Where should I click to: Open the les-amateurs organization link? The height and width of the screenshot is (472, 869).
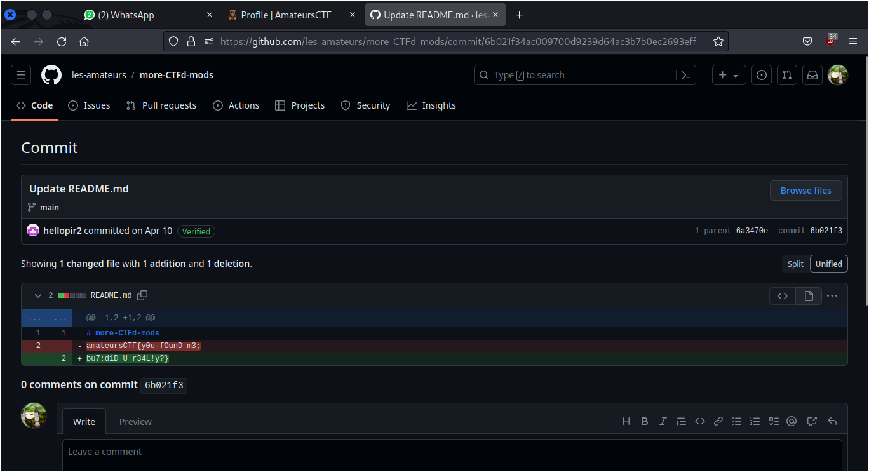coord(99,75)
